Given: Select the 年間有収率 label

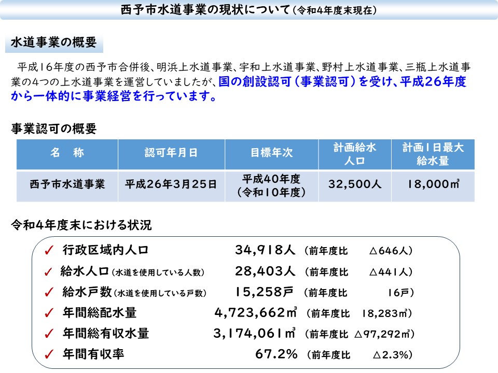Looking at the screenshot, I should point(93,354).
